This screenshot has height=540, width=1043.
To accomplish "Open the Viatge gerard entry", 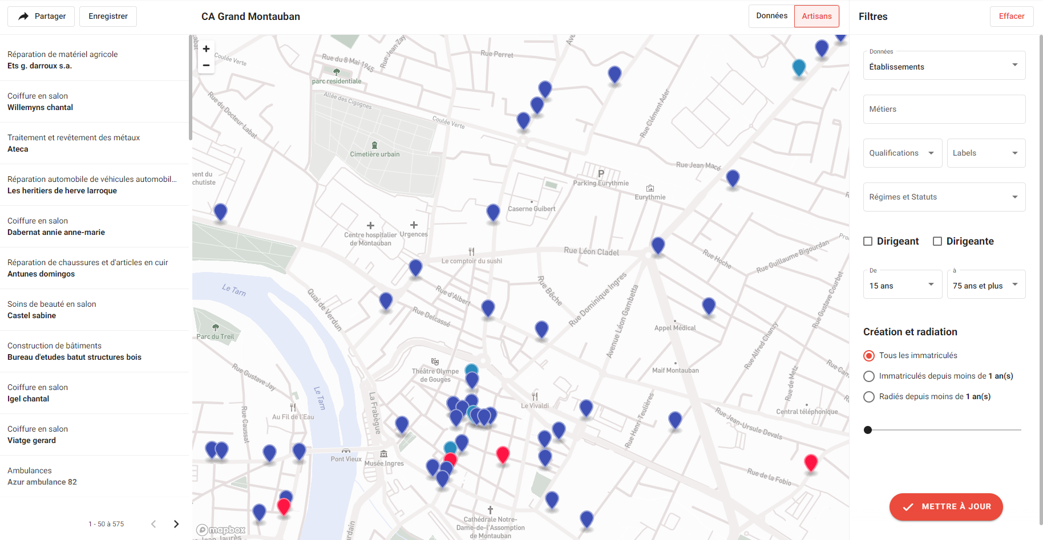I will tap(95, 435).
